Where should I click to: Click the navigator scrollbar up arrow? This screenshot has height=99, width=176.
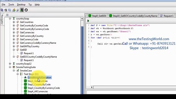(82, 19)
